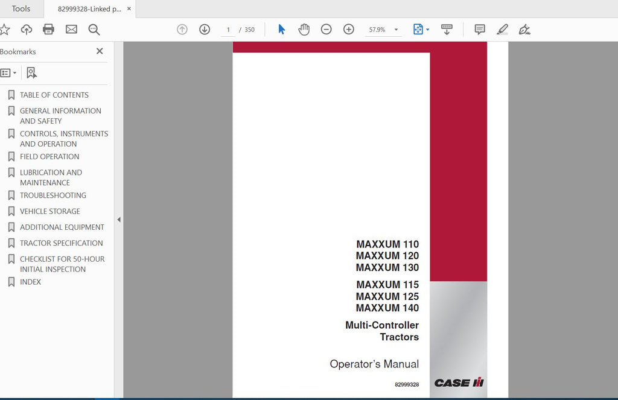
Task: Choose the selection arrow tool
Action: tap(281, 29)
